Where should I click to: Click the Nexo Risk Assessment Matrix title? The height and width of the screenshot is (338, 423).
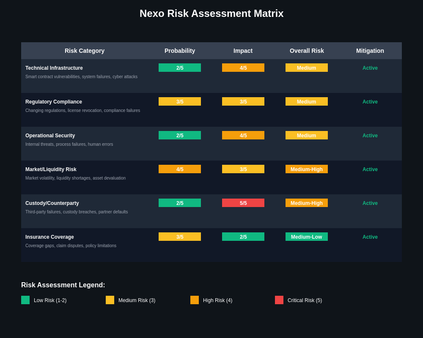pyautogui.click(x=211, y=14)
